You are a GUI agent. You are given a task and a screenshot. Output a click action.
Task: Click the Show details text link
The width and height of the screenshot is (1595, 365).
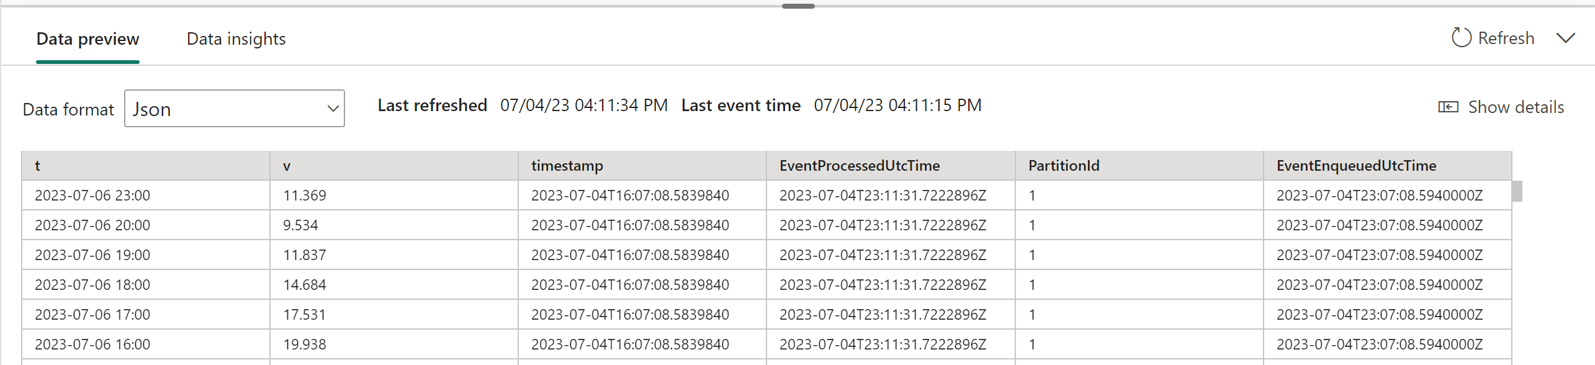click(1516, 107)
